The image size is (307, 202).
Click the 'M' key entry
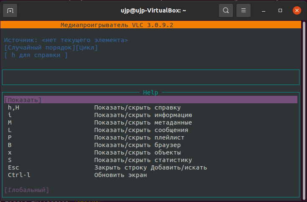point(10,122)
